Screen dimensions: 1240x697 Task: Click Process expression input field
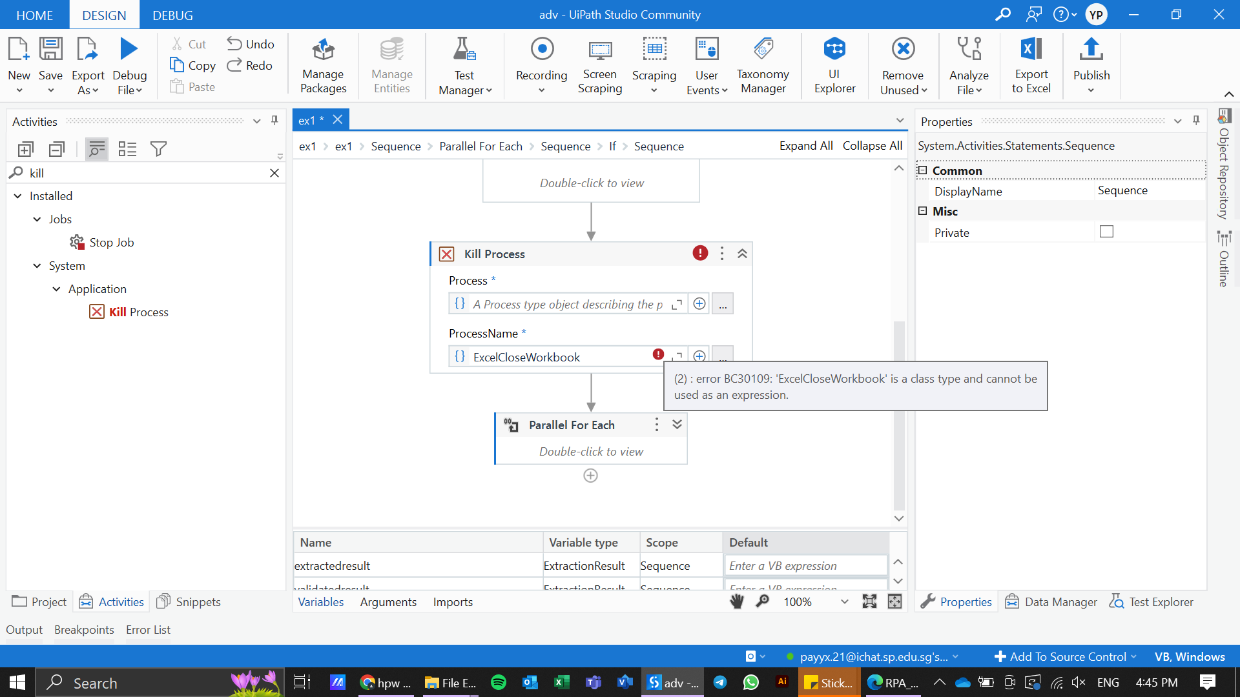coord(567,304)
